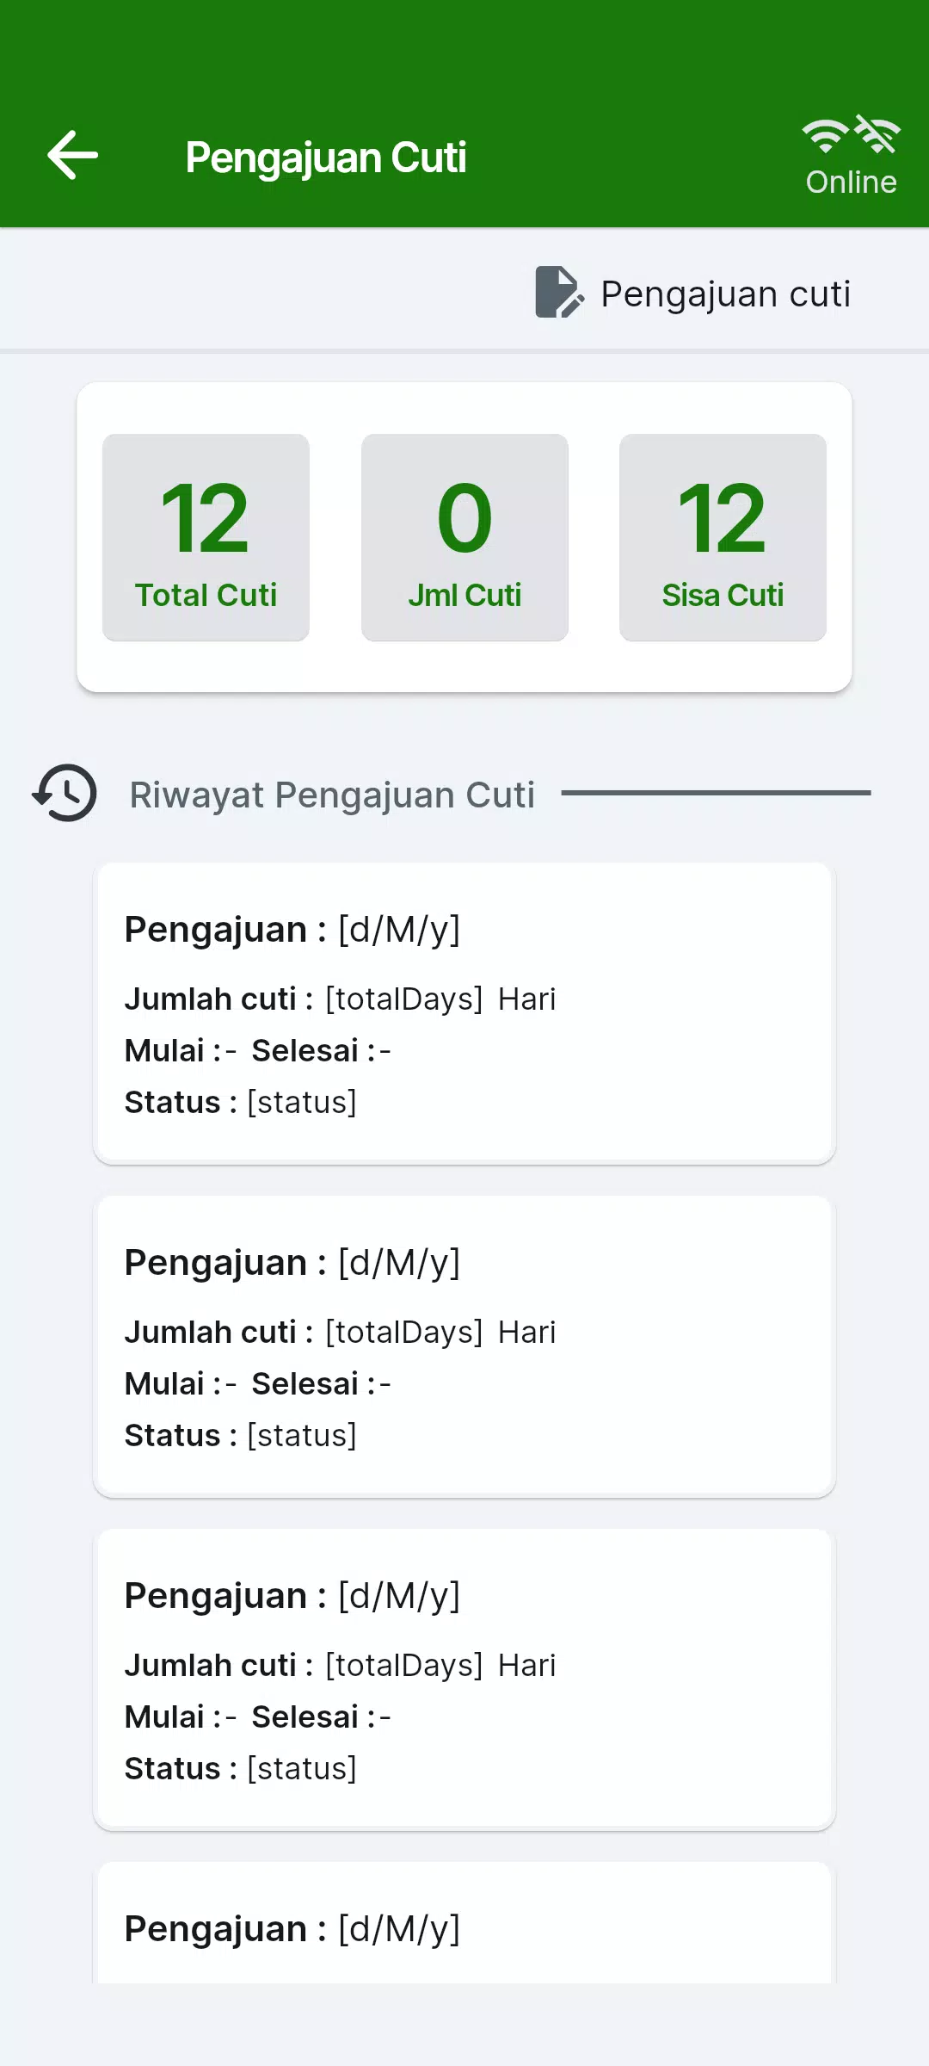
Task: Open the Pengajuan cuti submission link
Action: click(x=725, y=294)
